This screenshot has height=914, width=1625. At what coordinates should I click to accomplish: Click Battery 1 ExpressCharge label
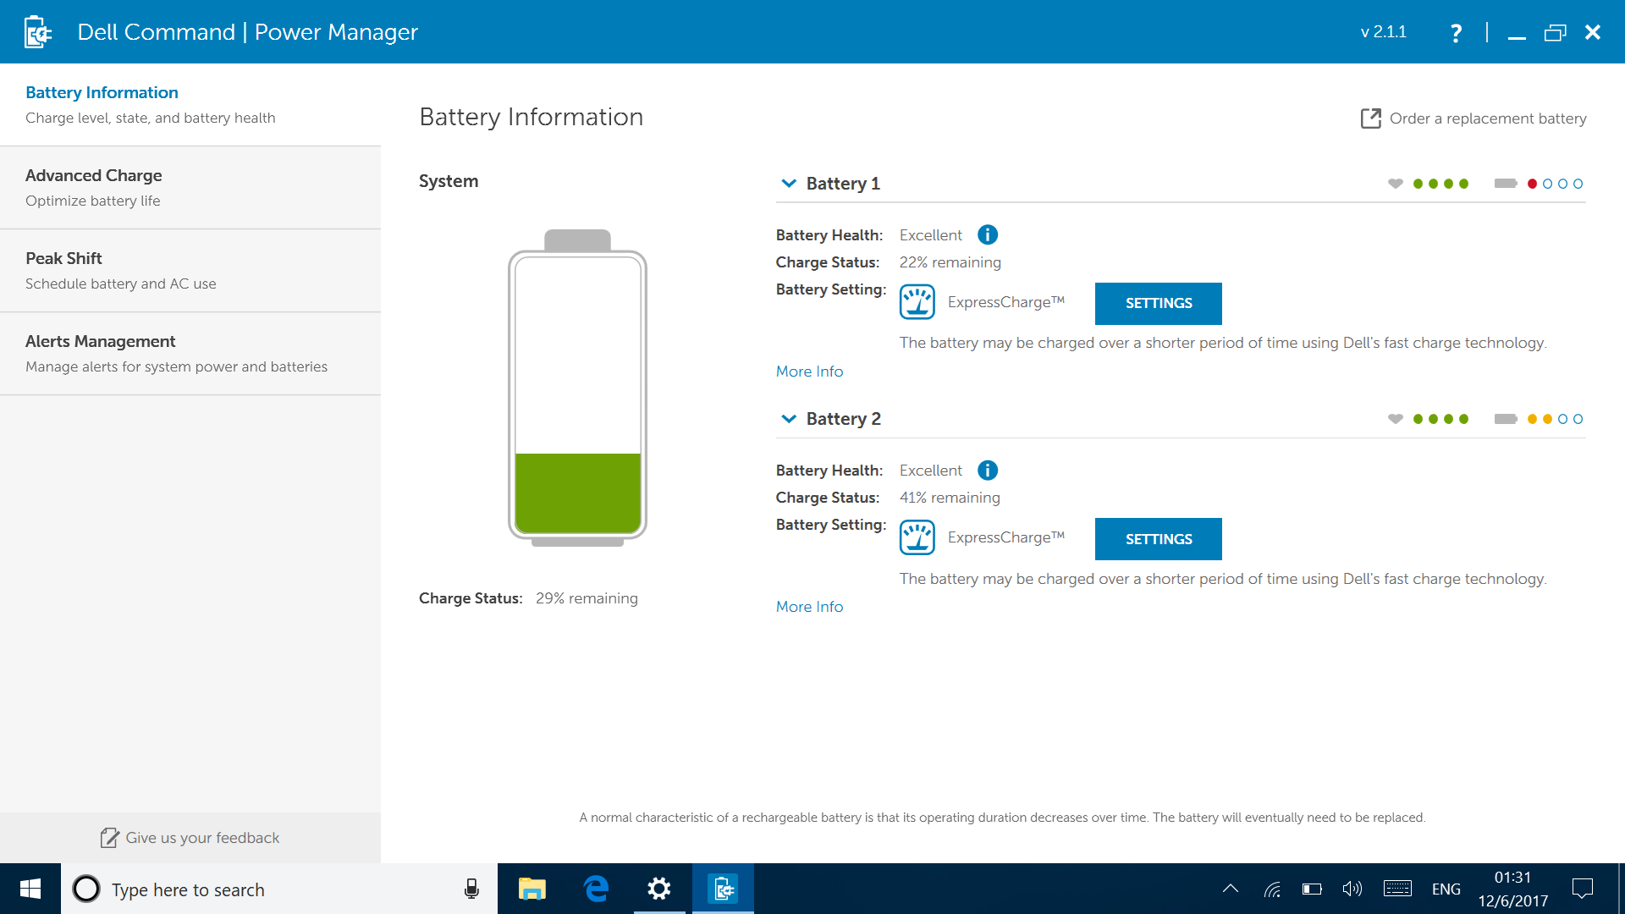pos(1005,302)
